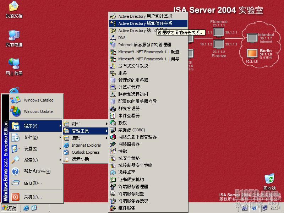Open 配置您的服务器向导
This screenshot has height=213, width=284.
(148, 102)
